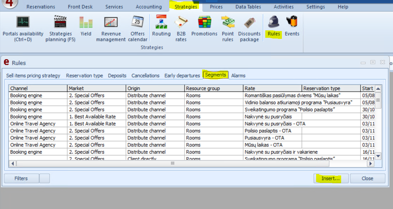Screen dimensions: 393x209
Task: Open the Rules police hat icon
Action: [x=273, y=22]
